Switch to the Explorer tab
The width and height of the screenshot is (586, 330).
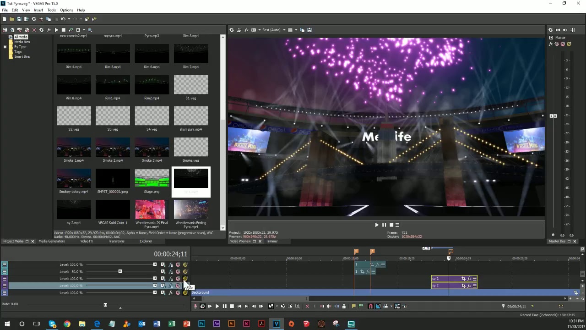[x=146, y=241]
